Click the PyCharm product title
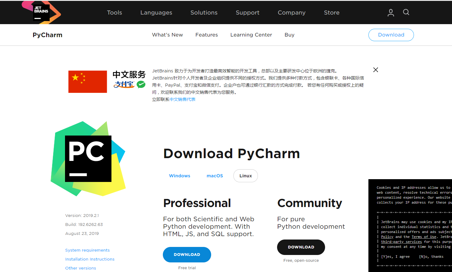This screenshot has height=272, width=452. point(47,35)
